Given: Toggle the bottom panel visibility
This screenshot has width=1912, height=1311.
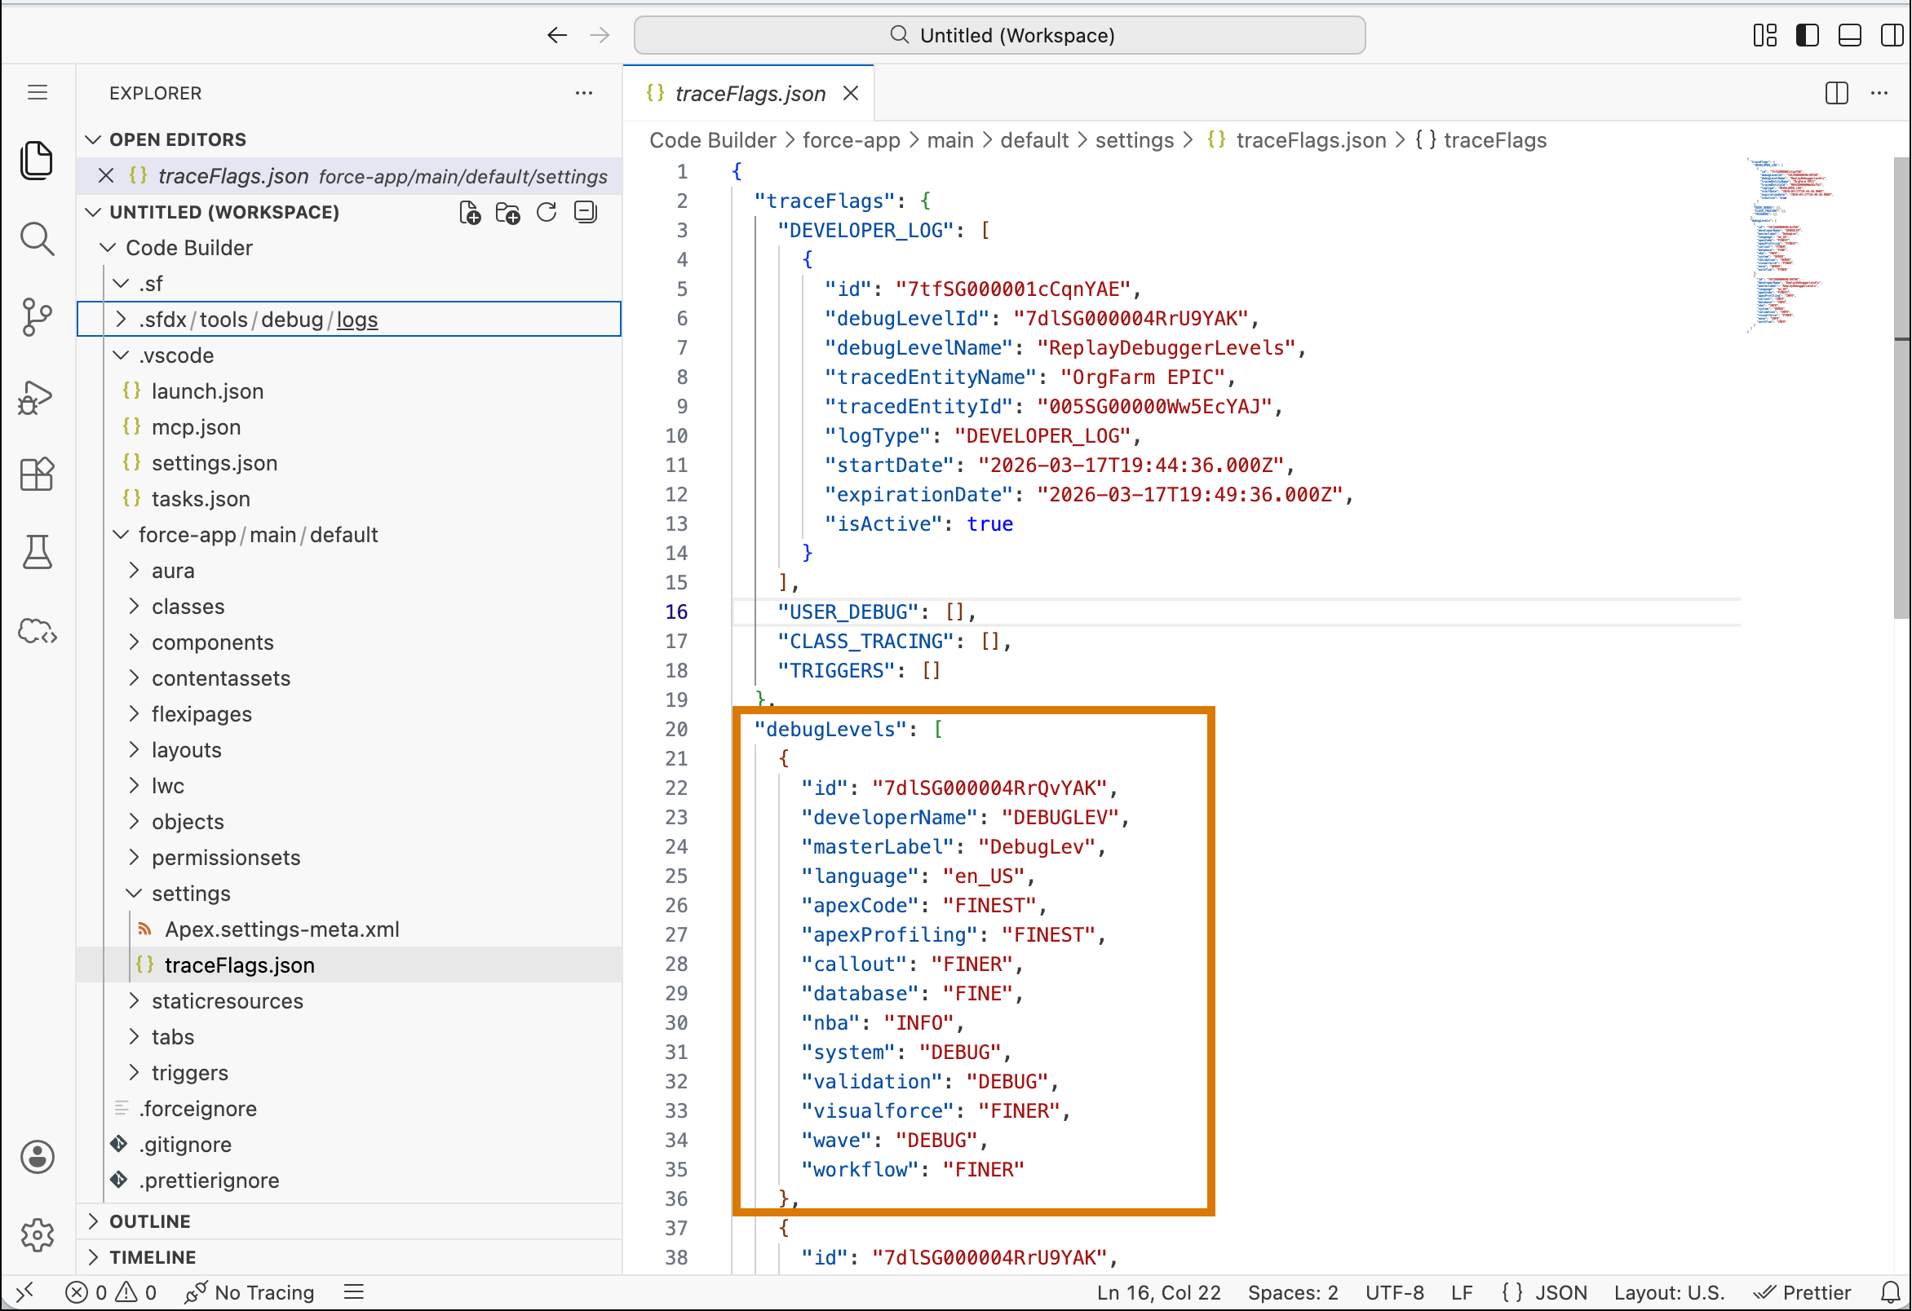Looking at the screenshot, I should [1850, 34].
